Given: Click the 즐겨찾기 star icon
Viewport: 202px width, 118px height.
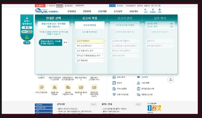Looking at the screenshot, I should (48, 6).
